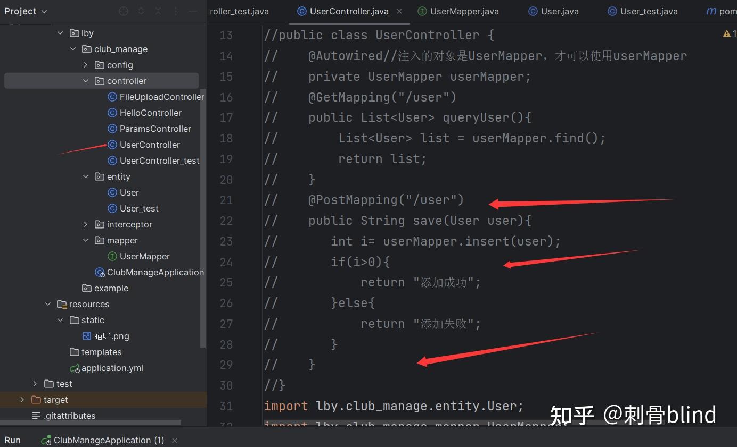Viewport: 737px width, 447px height.
Task: Click the image icon beside 猫咪.png
Action: point(87,336)
